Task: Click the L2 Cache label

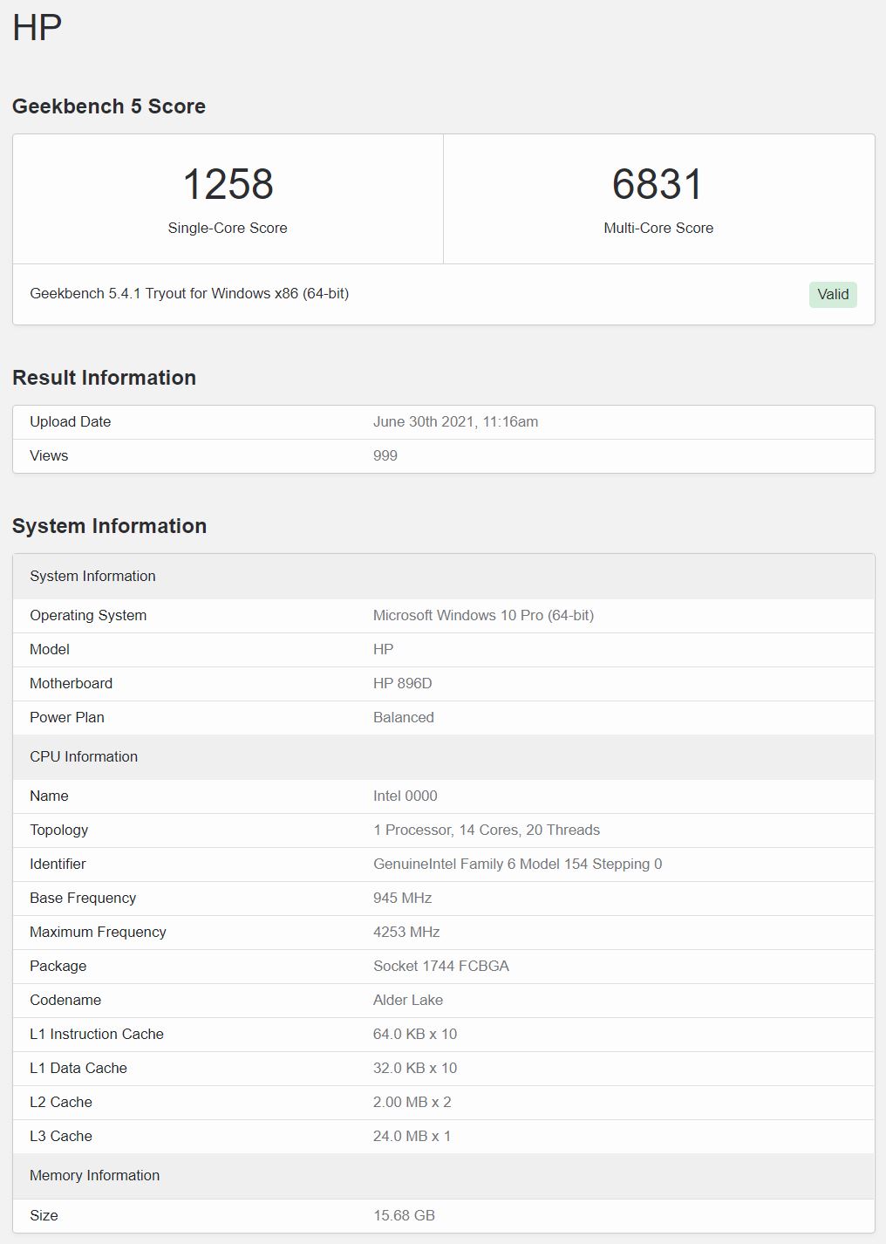Action: (x=61, y=1102)
